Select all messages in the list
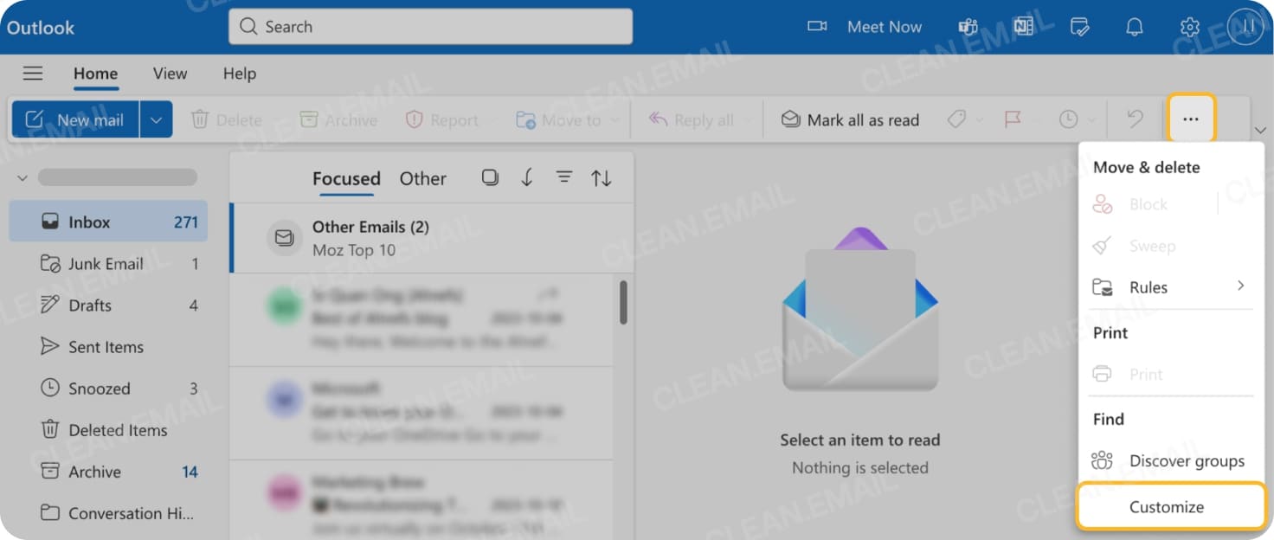Image resolution: width=1274 pixels, height=540 pixels. (490, 177)
